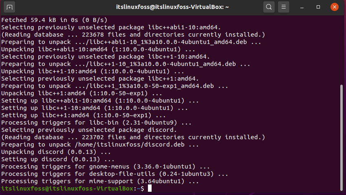
Task: Click the vertical scrollbar thumb
Action: tap(342, 138)
